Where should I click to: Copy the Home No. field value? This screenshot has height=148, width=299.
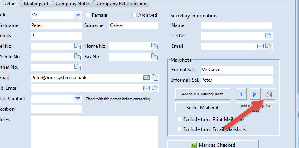pyautogui.click(x=154, y=46)
